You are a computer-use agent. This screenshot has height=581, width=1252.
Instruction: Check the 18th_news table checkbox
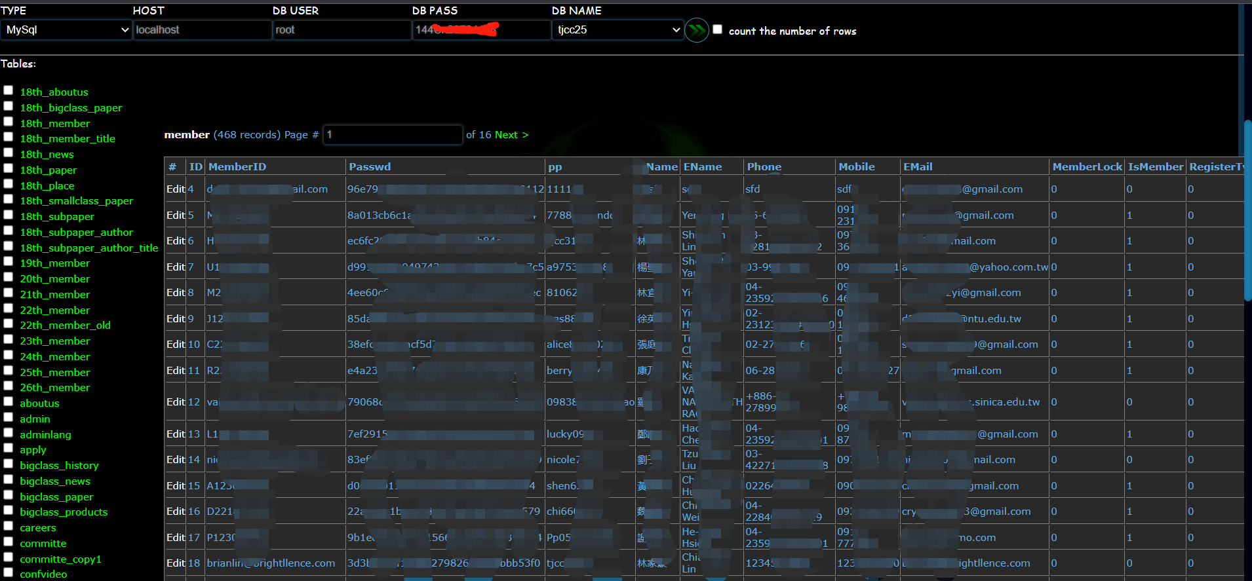[x=9, y=153]
